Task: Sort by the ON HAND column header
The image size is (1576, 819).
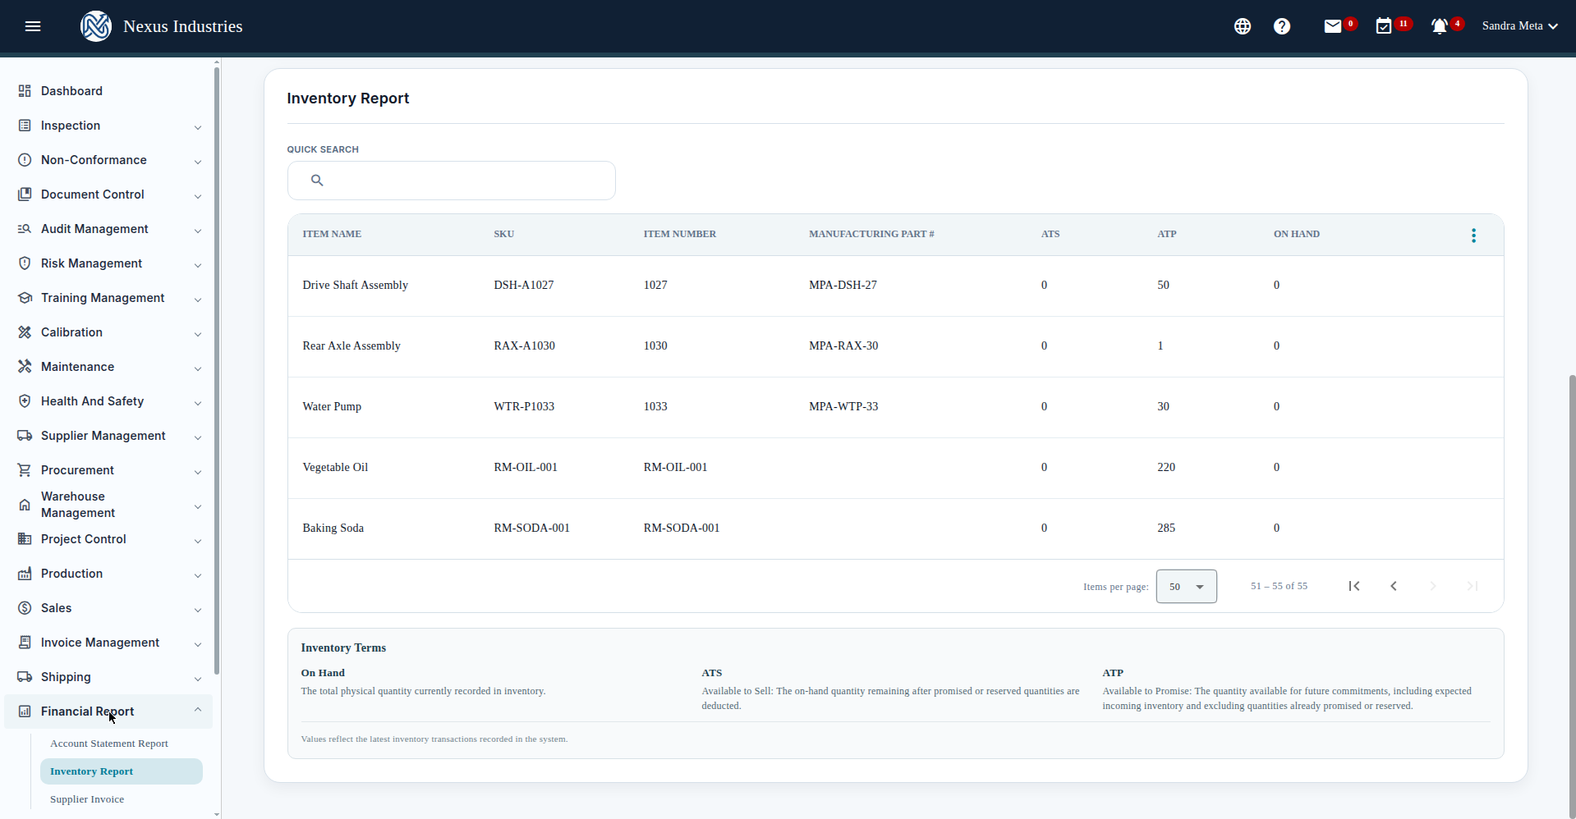Action: [1297, 234]
